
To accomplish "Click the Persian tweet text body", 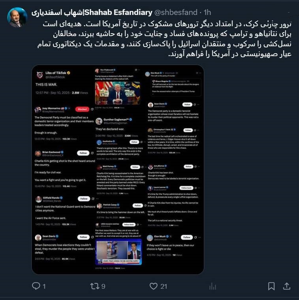I will [165, 39].
